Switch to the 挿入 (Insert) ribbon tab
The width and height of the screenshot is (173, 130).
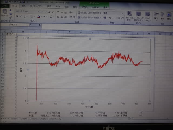click(24, 6)
